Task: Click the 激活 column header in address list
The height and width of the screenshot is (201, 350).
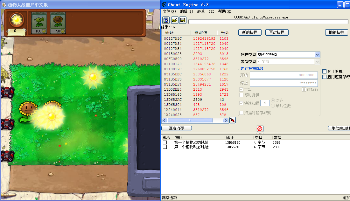Action: [x=167, y=138]
